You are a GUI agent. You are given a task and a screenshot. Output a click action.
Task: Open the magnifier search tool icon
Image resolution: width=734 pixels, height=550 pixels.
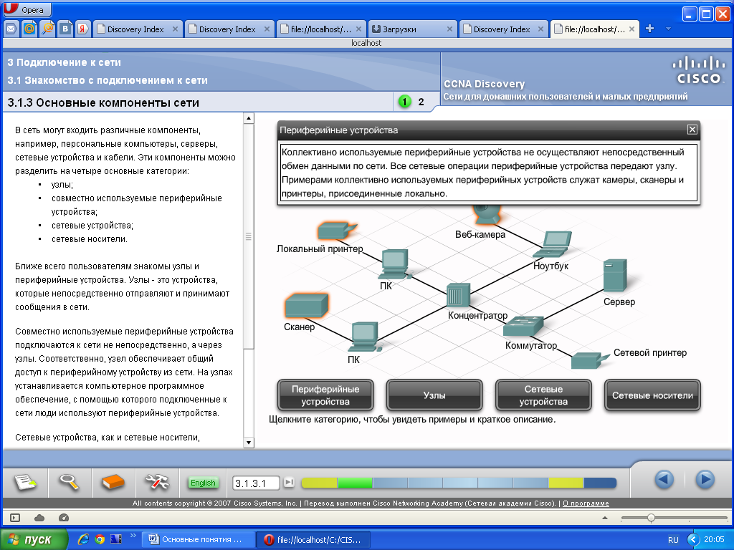[69, 482]
